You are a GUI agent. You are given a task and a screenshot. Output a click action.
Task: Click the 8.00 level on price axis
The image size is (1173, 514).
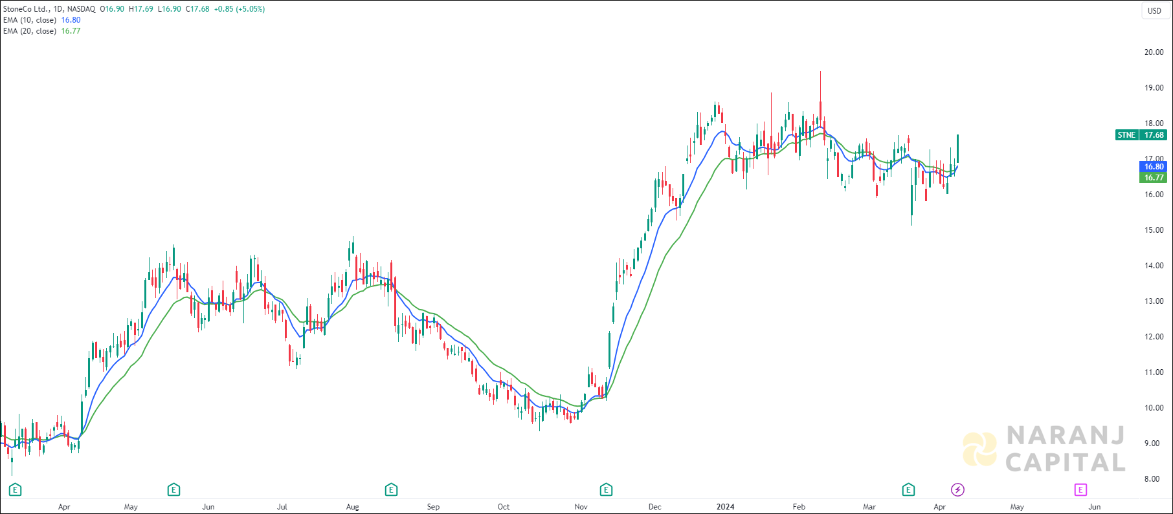1152,479
